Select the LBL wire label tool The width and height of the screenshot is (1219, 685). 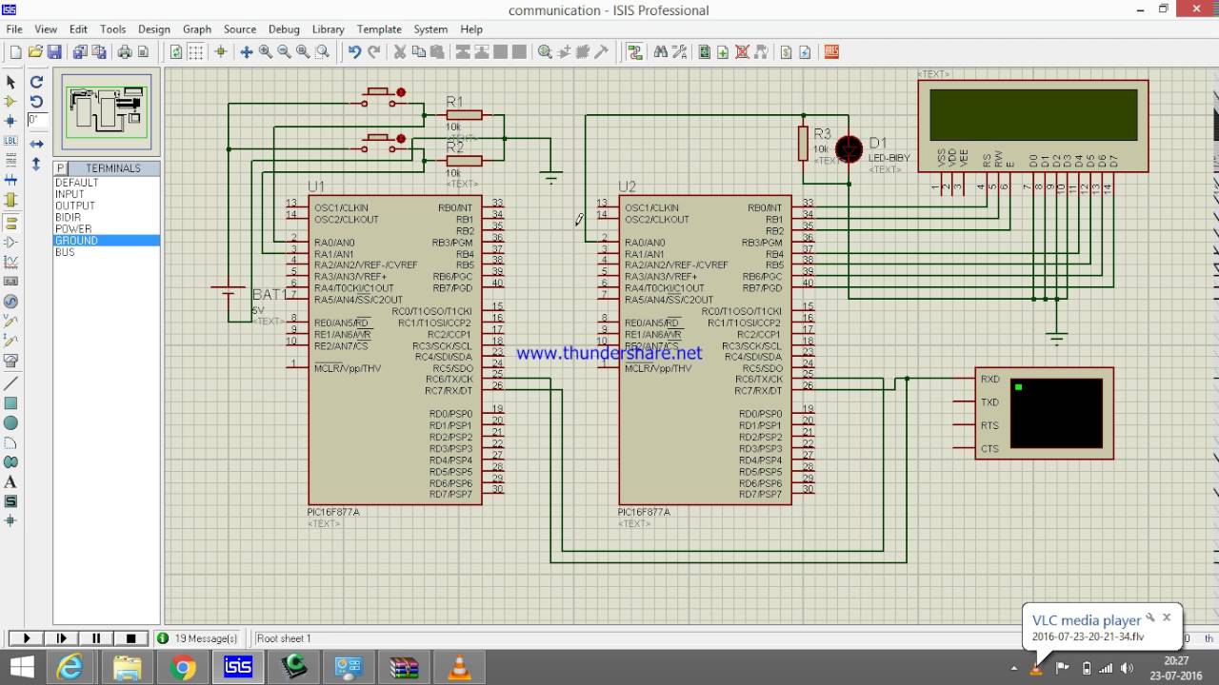[x=11, y=141]
